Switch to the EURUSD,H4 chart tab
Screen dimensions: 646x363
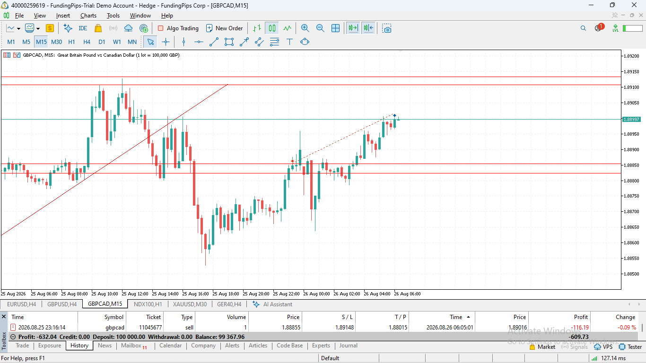21,304
